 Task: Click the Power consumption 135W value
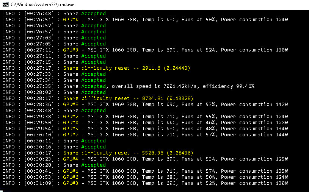pyautogui.click(x=254, y=171)
